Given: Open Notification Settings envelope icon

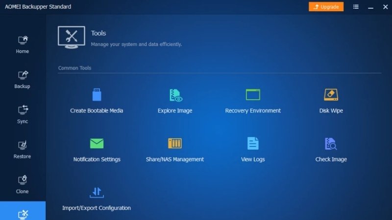Looking at the screenshot, I should pos(97,143).
